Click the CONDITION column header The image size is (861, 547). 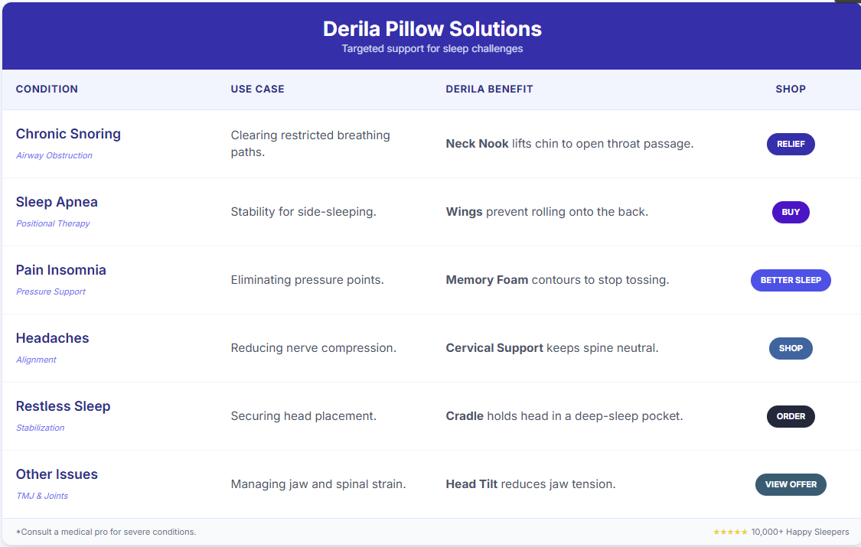(x=47, y=89)
